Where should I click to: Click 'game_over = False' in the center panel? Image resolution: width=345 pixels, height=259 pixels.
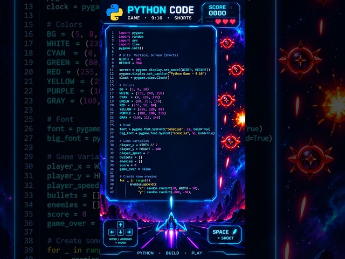point(135,169)
